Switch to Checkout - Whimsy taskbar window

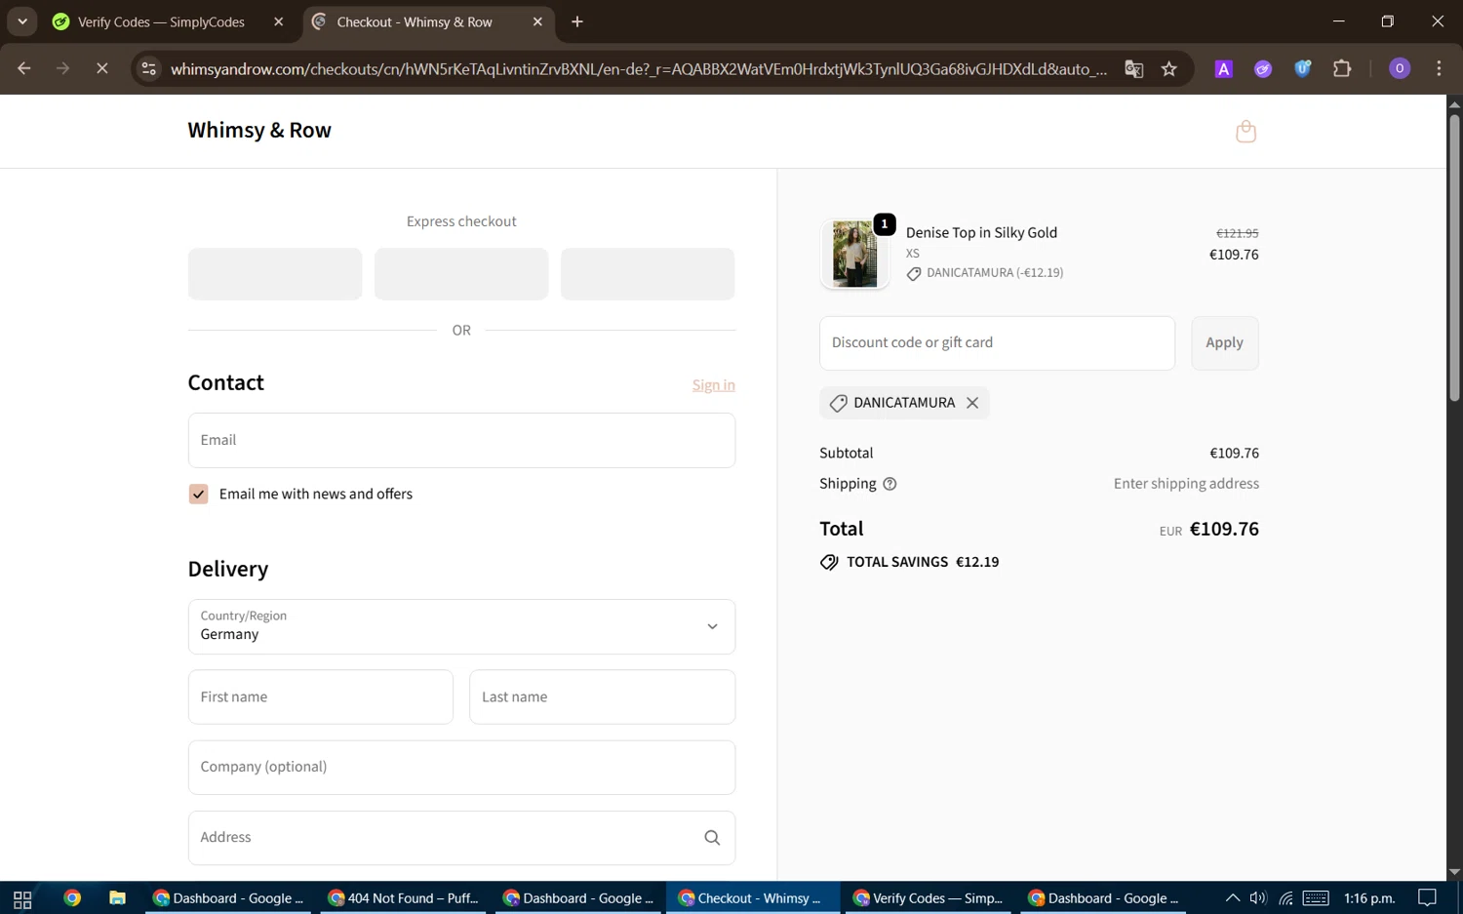[x=753, y=898]
